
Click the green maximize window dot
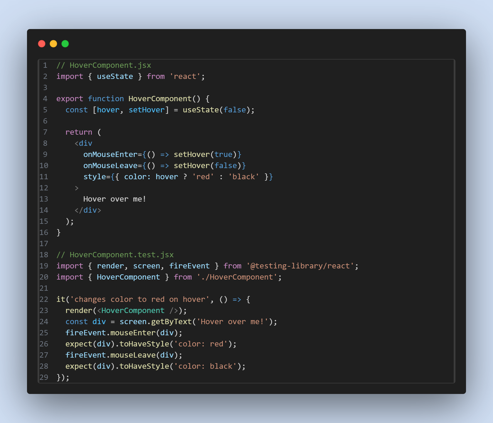point(65,44)
